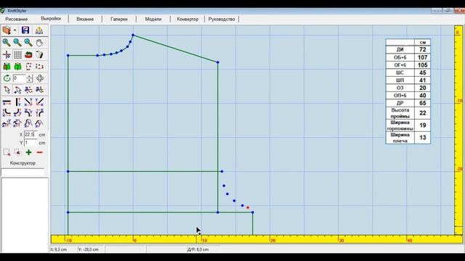Viewport: 465px width, 261px height.
Task: Select the diagonal line down-left tool
Action: (39, 102)
